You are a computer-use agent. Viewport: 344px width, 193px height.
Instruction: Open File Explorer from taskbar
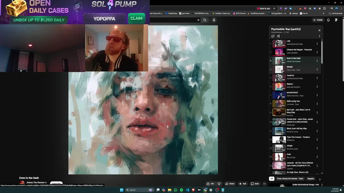(170, 190)
